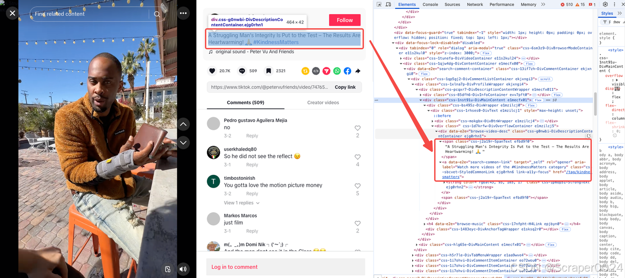Go to previous video with up arrow
The height and width of the screenshot is (278, 625).
pos(183,125)
